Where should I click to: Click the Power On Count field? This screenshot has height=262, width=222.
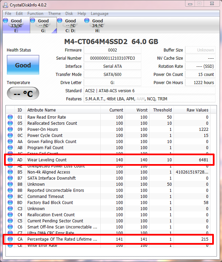200,74
